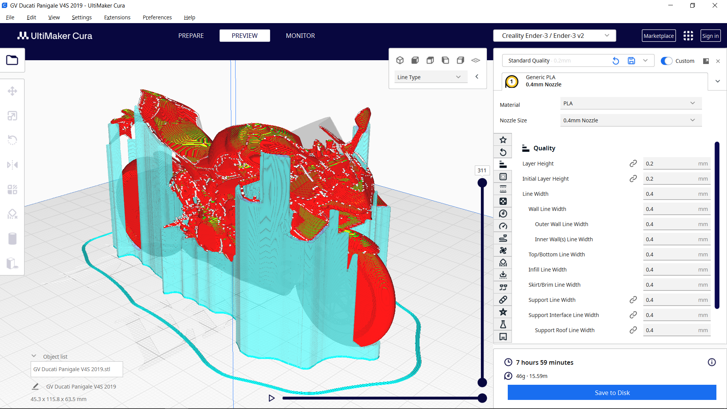Click the Save to Disk button
This screenshot has width=727, height=409.
pos(611,392)
